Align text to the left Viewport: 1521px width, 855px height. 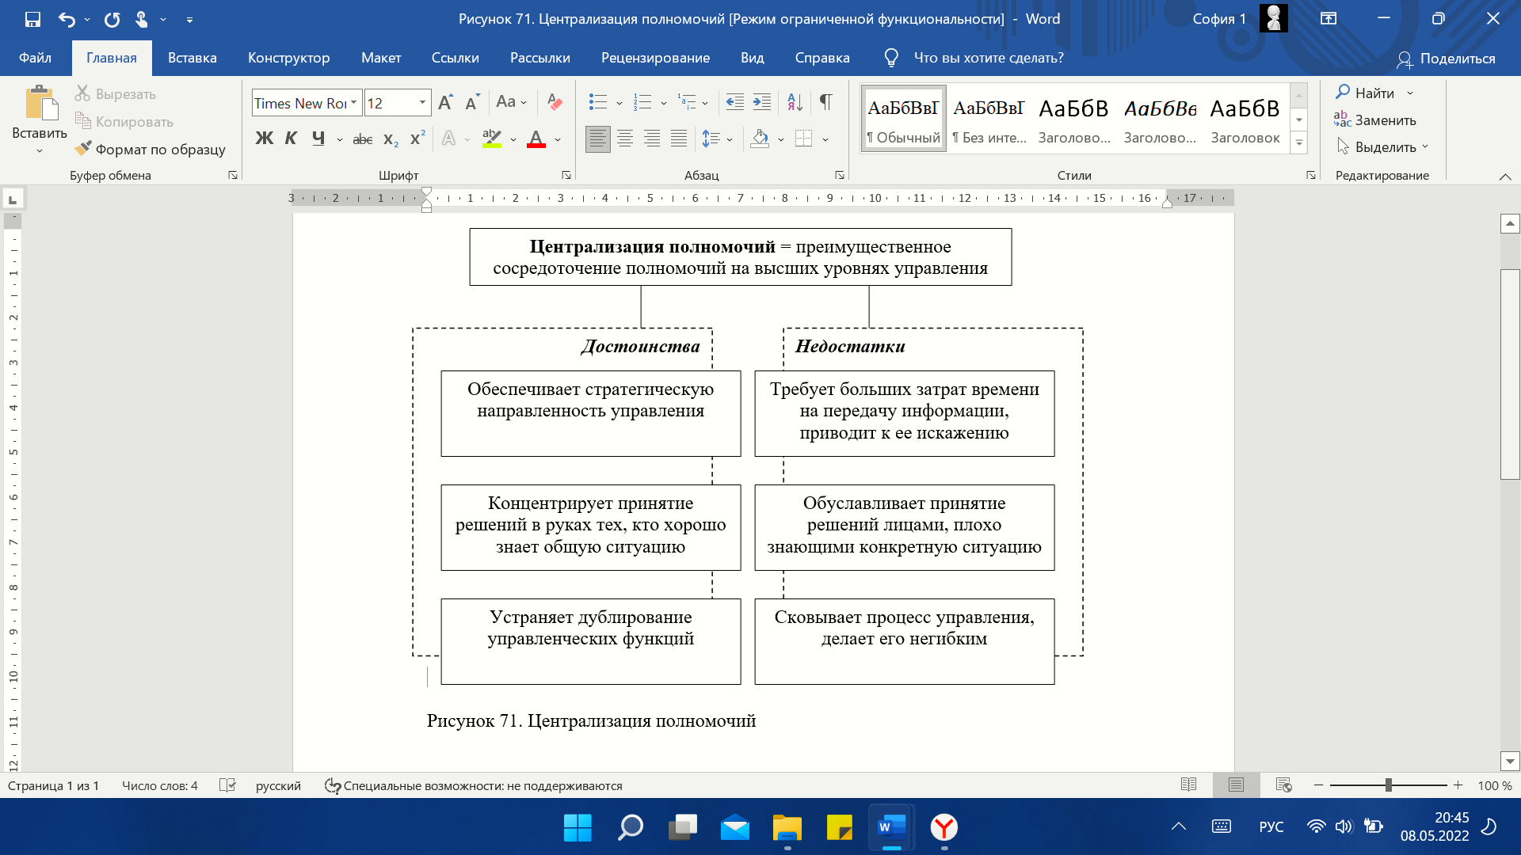(598, 139)
